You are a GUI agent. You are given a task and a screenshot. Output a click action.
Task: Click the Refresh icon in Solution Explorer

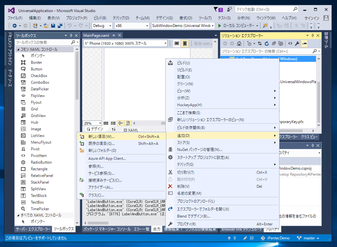267,44
